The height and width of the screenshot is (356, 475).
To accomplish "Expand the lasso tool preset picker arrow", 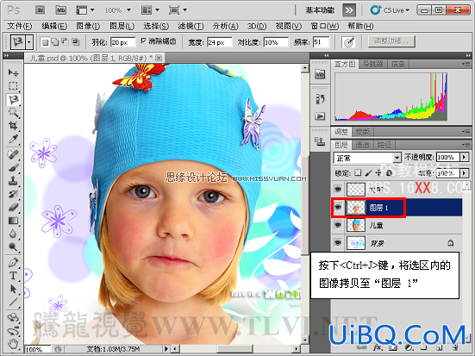I will (x=29, y=42).
